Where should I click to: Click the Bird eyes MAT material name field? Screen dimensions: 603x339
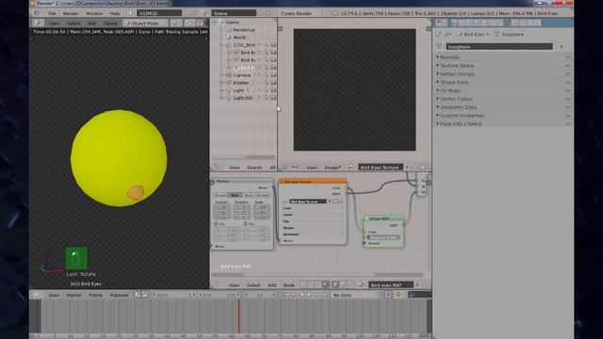click(x=391, y=285)
